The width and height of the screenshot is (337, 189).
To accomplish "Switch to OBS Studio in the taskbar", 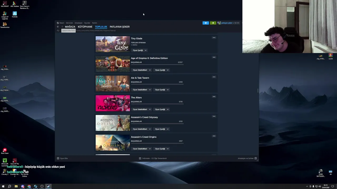I will (x=42, y=186).
